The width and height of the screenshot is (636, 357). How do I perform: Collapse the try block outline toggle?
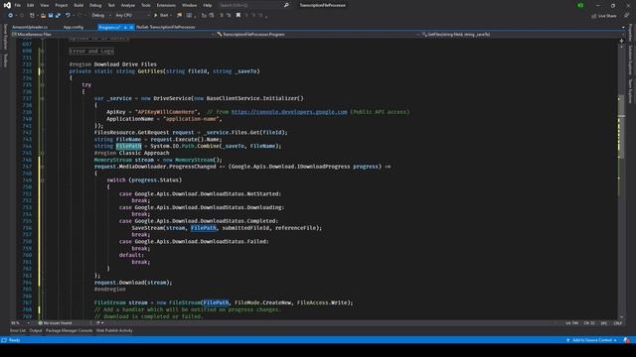pyautogui.click(x=42, y=85)
